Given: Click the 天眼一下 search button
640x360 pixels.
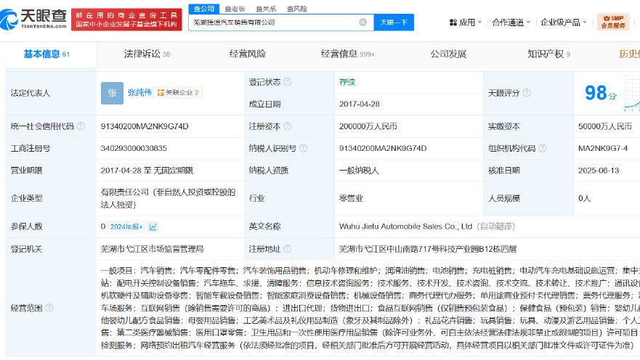Looking at the screenshot, I should (x=394, y=22).
